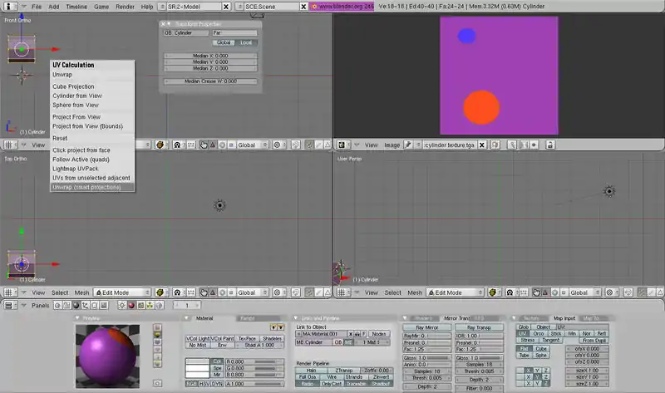Toggle the Local button in Transform Properties
The height and width of the screenshot is (393, 665).
[245, 42]
